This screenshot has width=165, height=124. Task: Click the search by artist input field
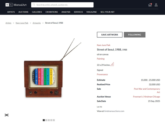62,5
